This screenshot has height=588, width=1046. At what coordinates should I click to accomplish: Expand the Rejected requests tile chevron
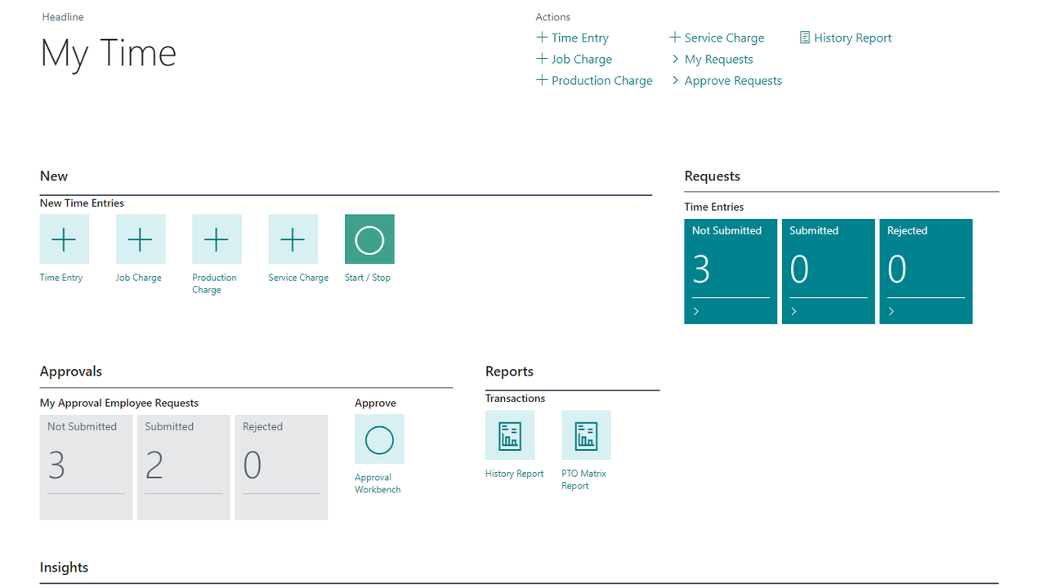(892, 311)
